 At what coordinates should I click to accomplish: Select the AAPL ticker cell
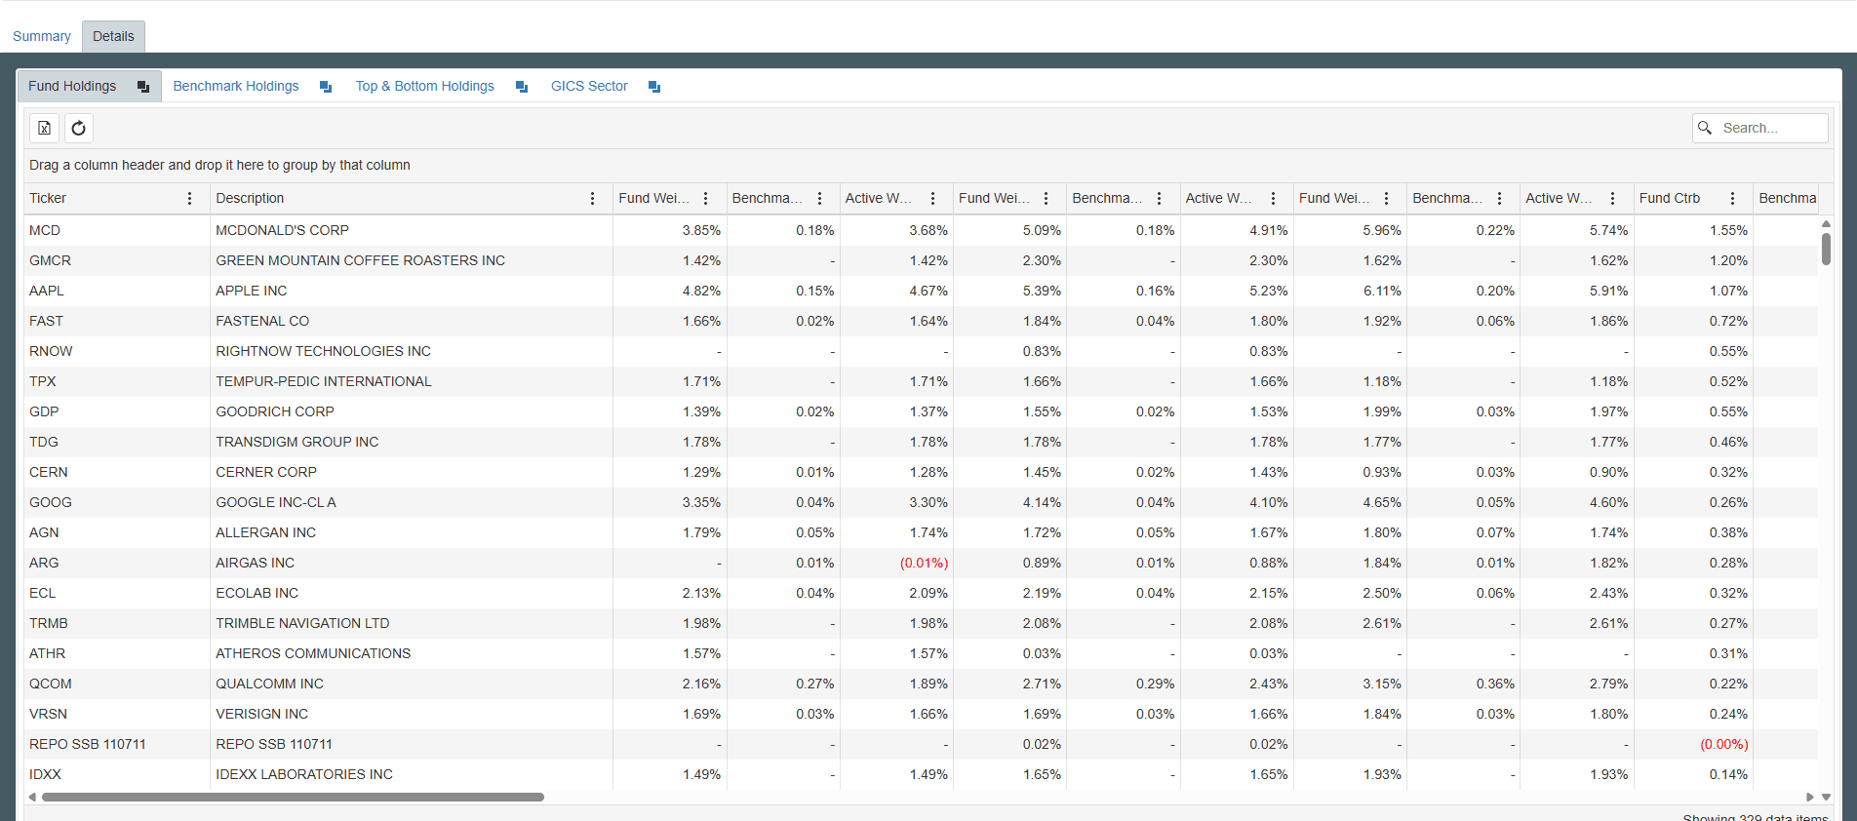click(117, 291)
